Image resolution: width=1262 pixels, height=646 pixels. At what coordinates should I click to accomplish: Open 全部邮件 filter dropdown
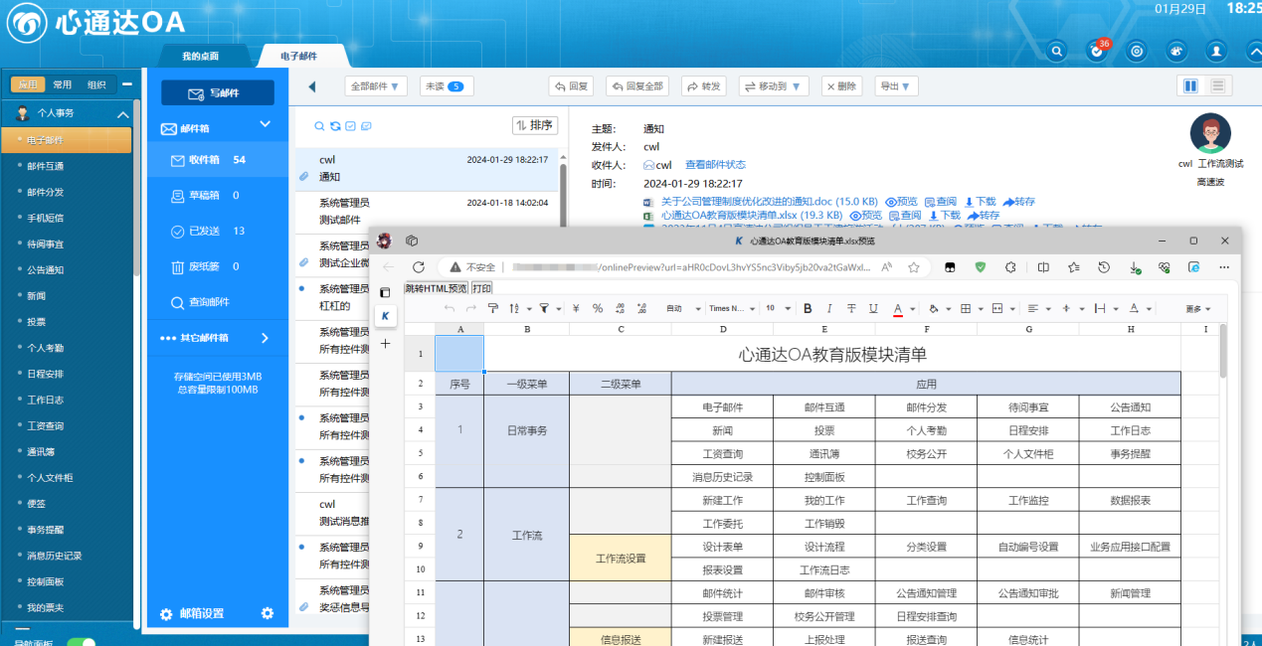[376, 86]
